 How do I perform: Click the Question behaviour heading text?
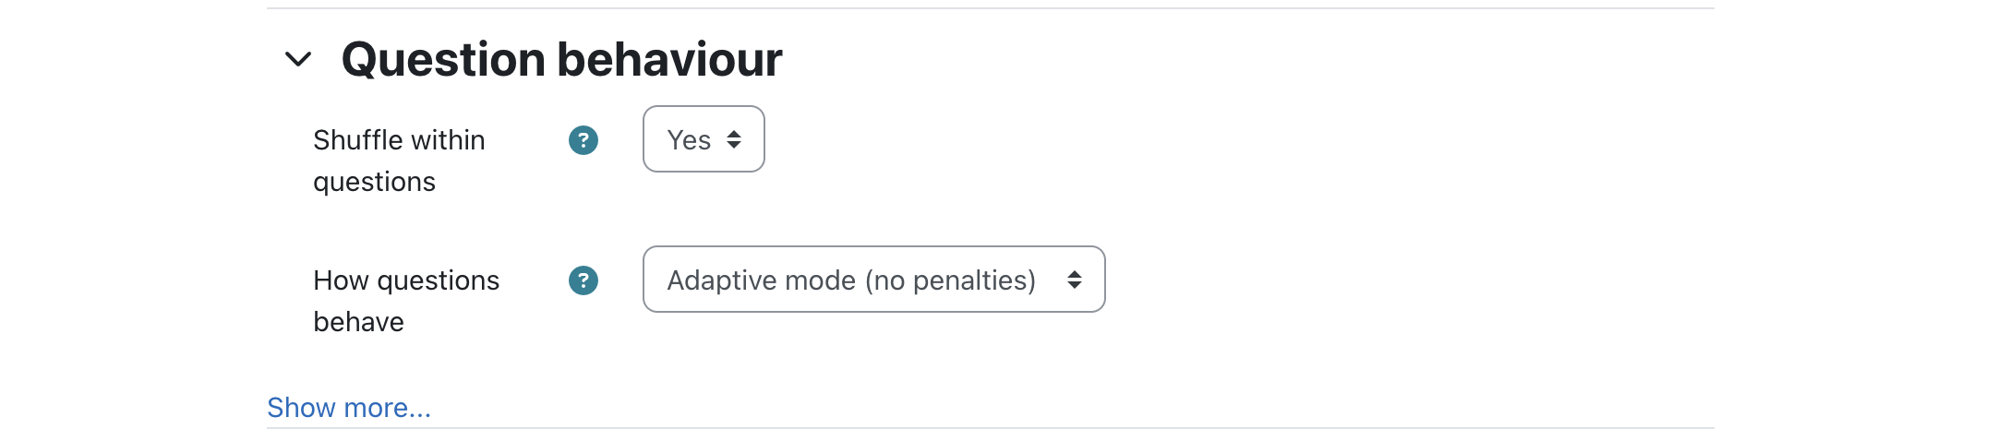(561, 60)
